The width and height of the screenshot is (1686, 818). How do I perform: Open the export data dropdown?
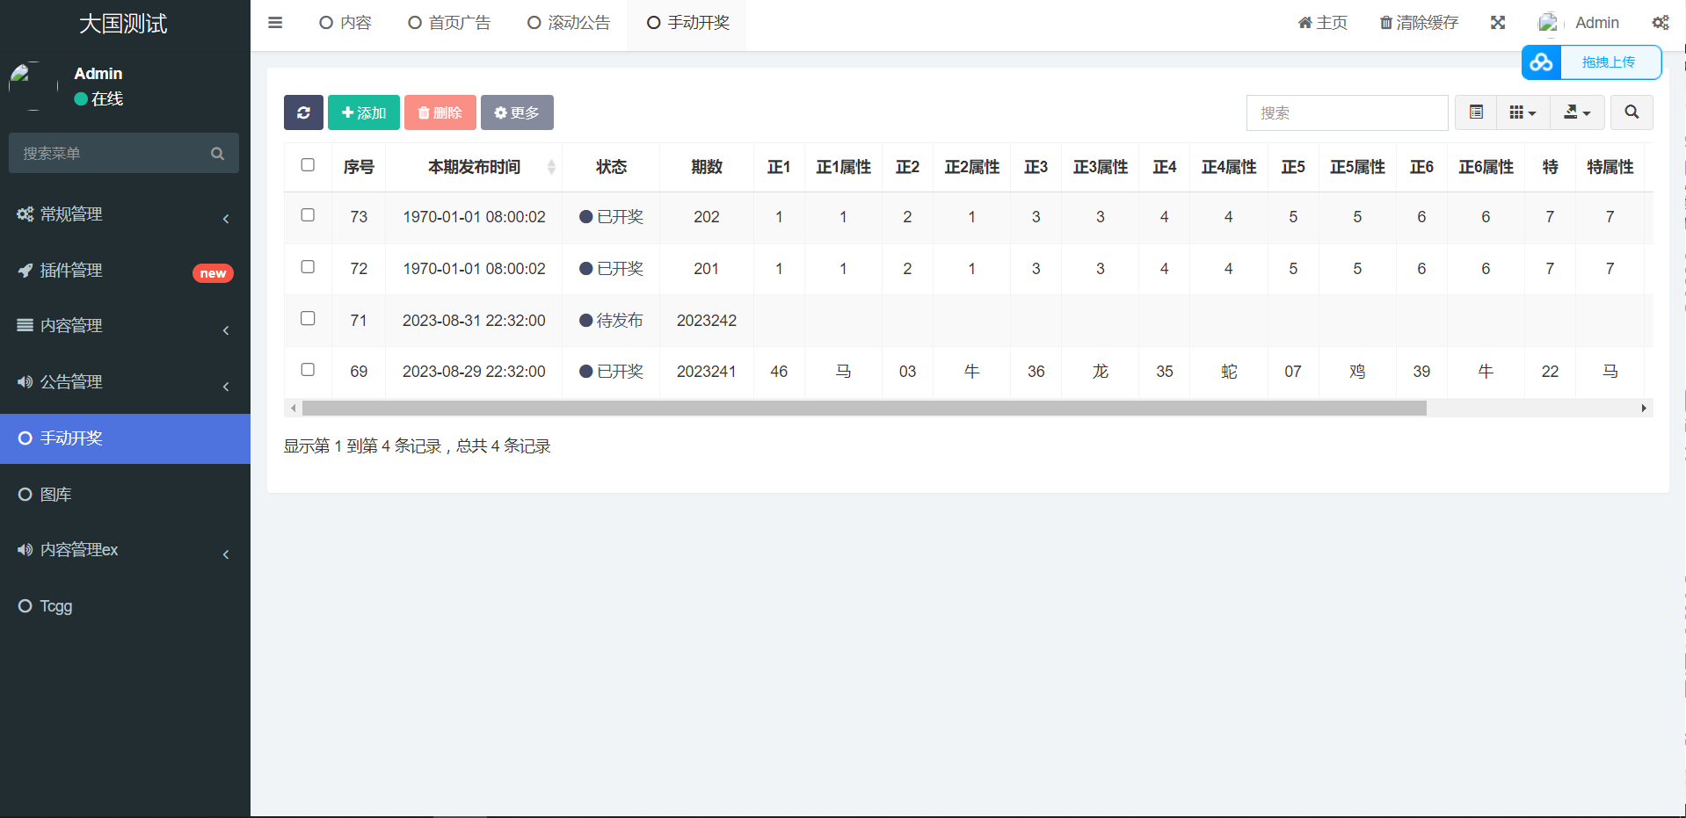click(1577, 112)
